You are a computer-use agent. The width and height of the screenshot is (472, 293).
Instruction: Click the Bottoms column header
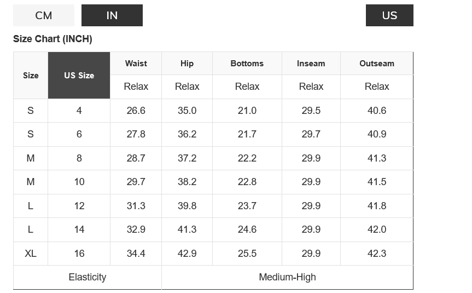point(247,64)
